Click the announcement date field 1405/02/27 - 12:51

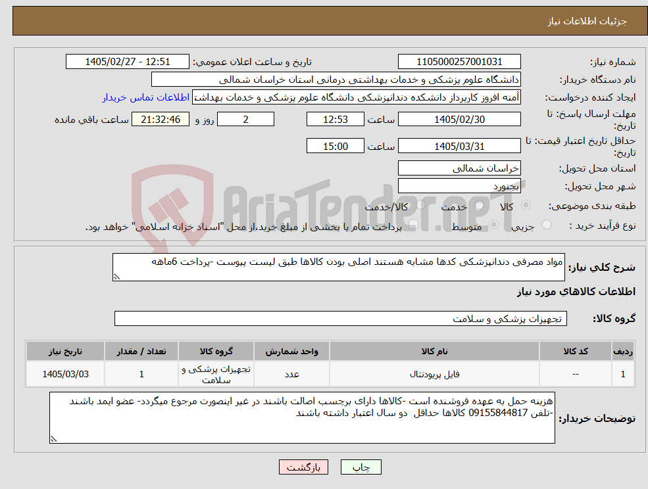(x=127, y=62)
